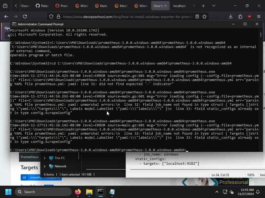The width and height of the screenshot is (265, 198).
Task: Click the Notepad horizontal scrollbar
Action: click(x=197, y=170)
